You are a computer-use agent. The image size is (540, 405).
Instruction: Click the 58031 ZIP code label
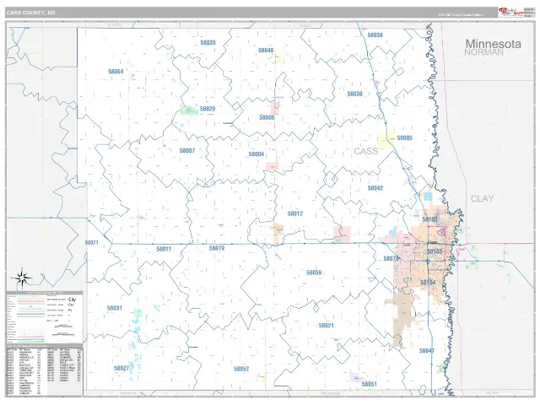[x=115, y=308]
